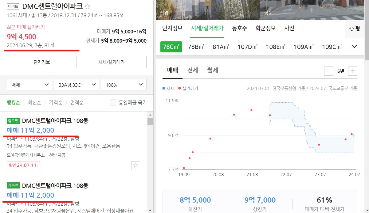The height and width of the screenshot is (213, 369).
Task: Click 61% 매매가 대비 전세가 value
Action: click(x=325, y=200)
